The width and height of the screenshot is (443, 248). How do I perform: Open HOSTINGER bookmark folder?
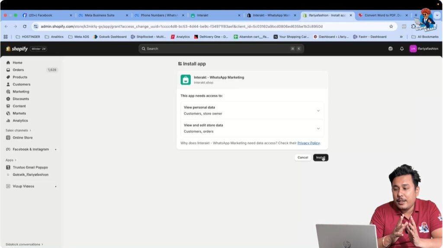click(28, 37)
